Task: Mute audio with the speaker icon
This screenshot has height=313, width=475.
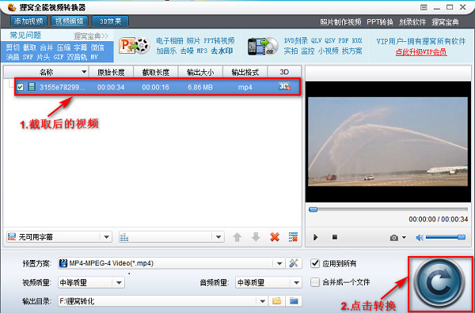Action: pos(420,238)
